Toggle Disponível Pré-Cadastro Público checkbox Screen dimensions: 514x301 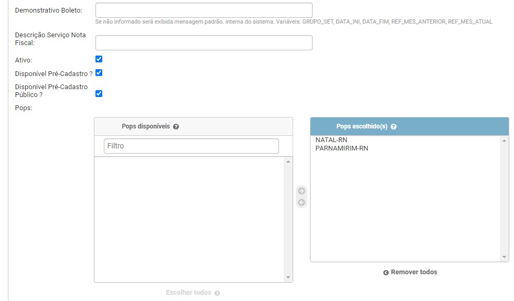point(99,94)
